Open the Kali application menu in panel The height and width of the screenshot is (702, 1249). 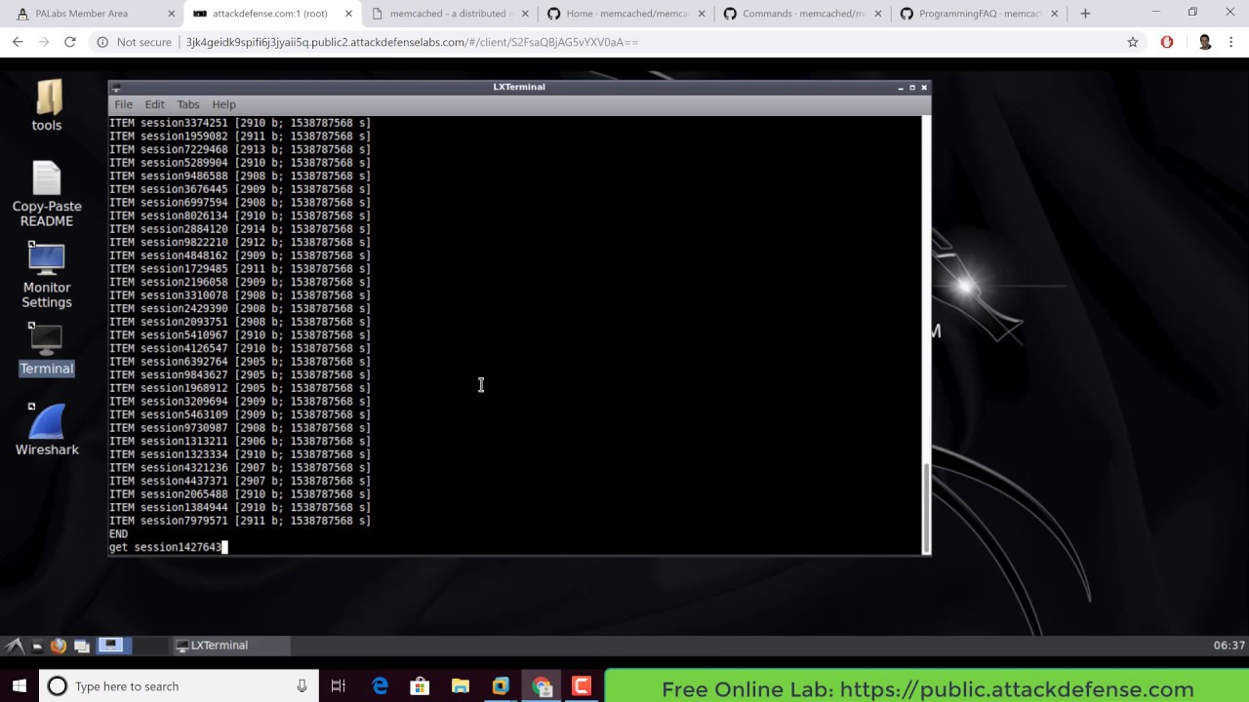tap(15, 645)
